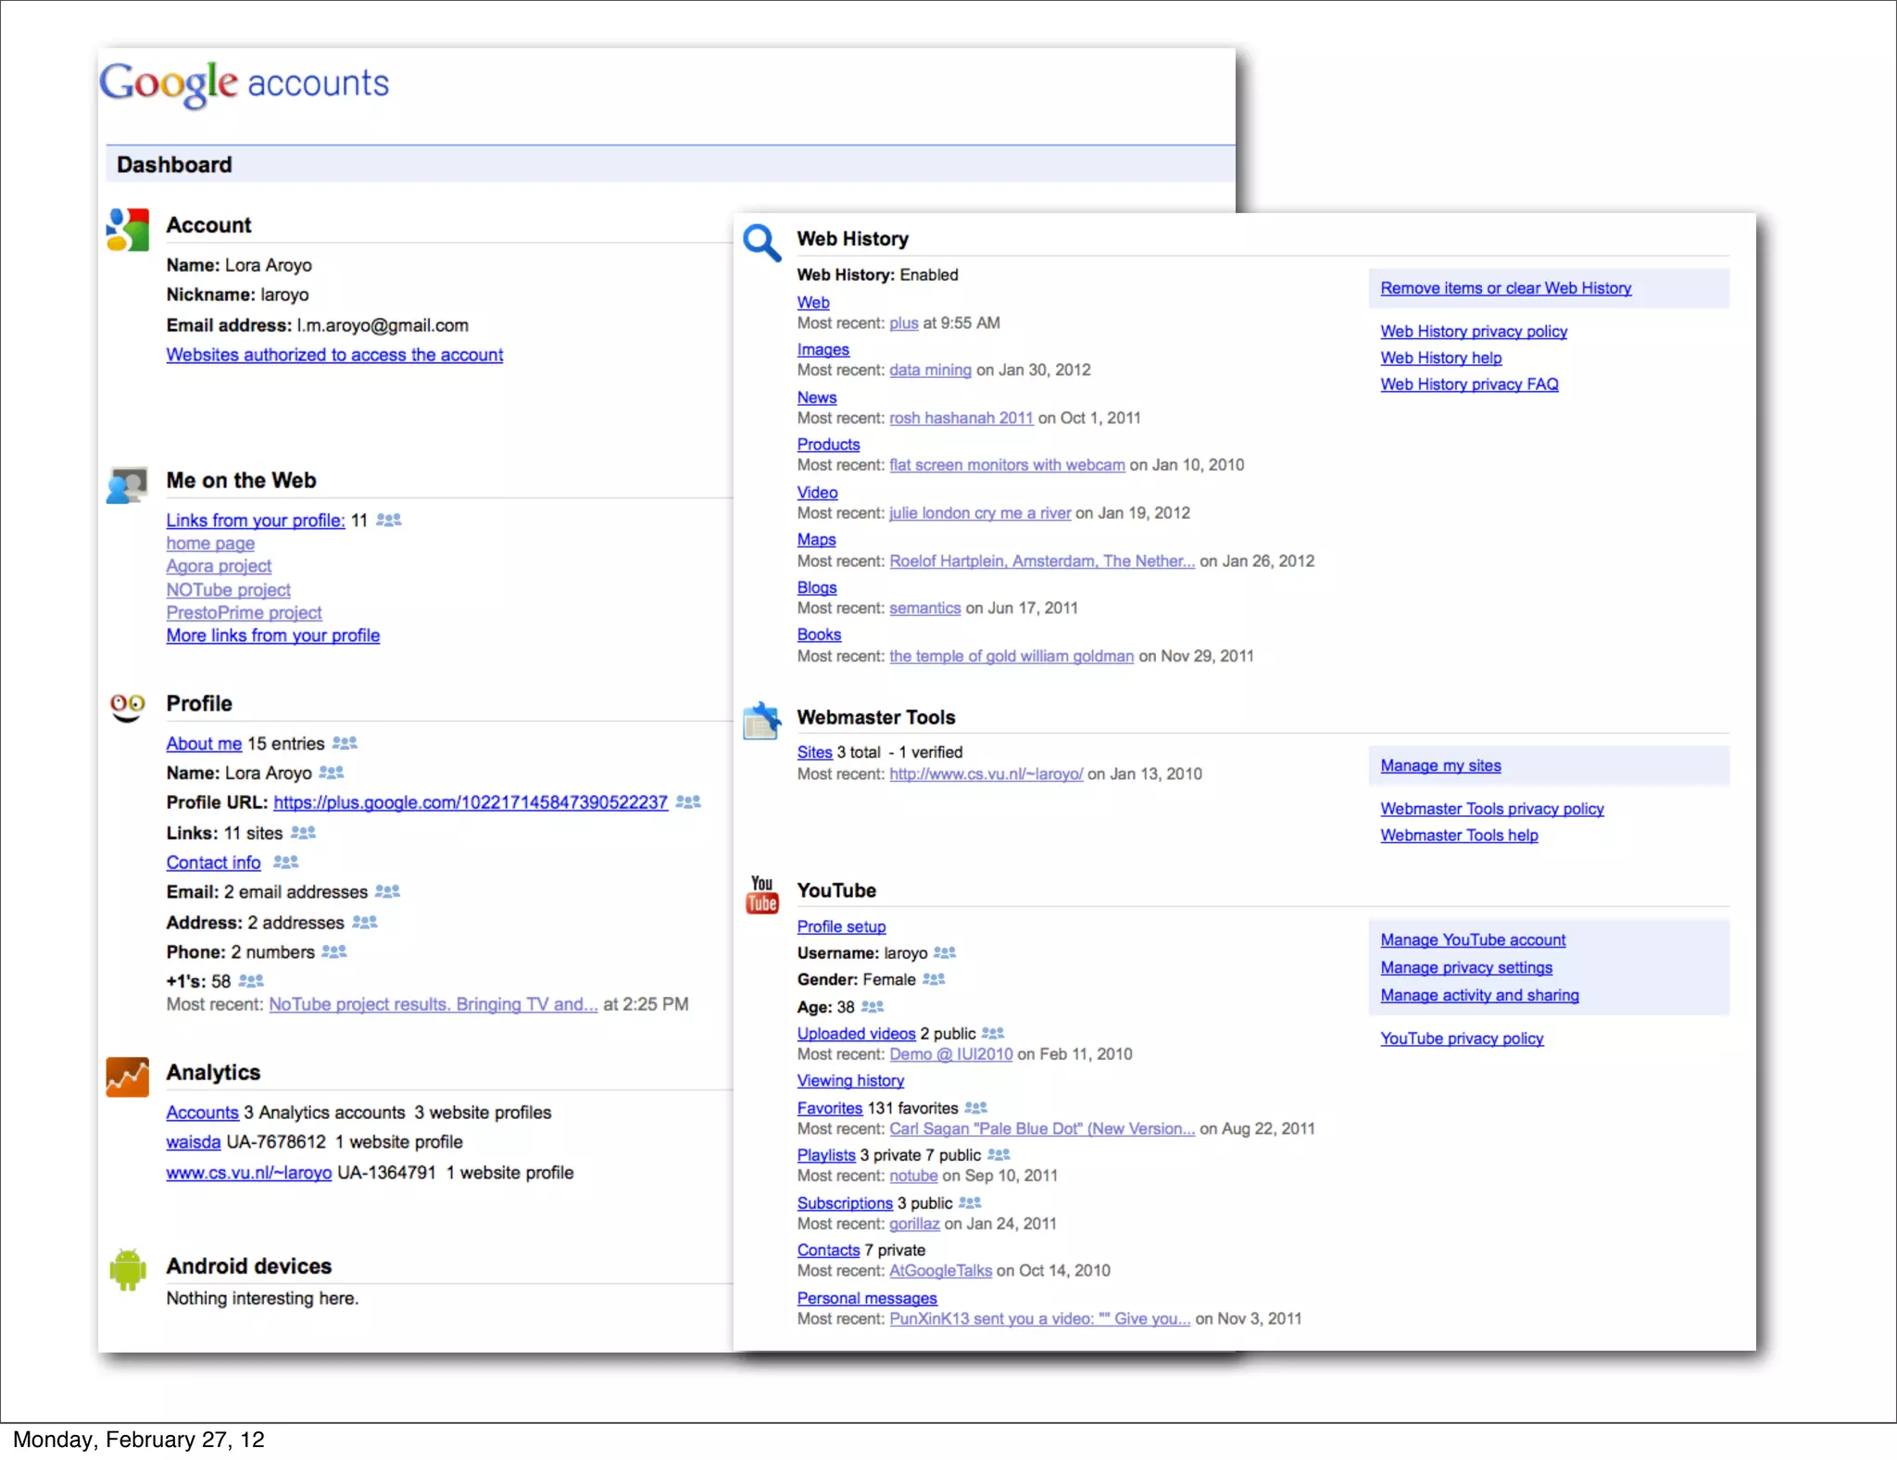
Task: Open YouTube Viewing history link
Action: [850, 1081]
